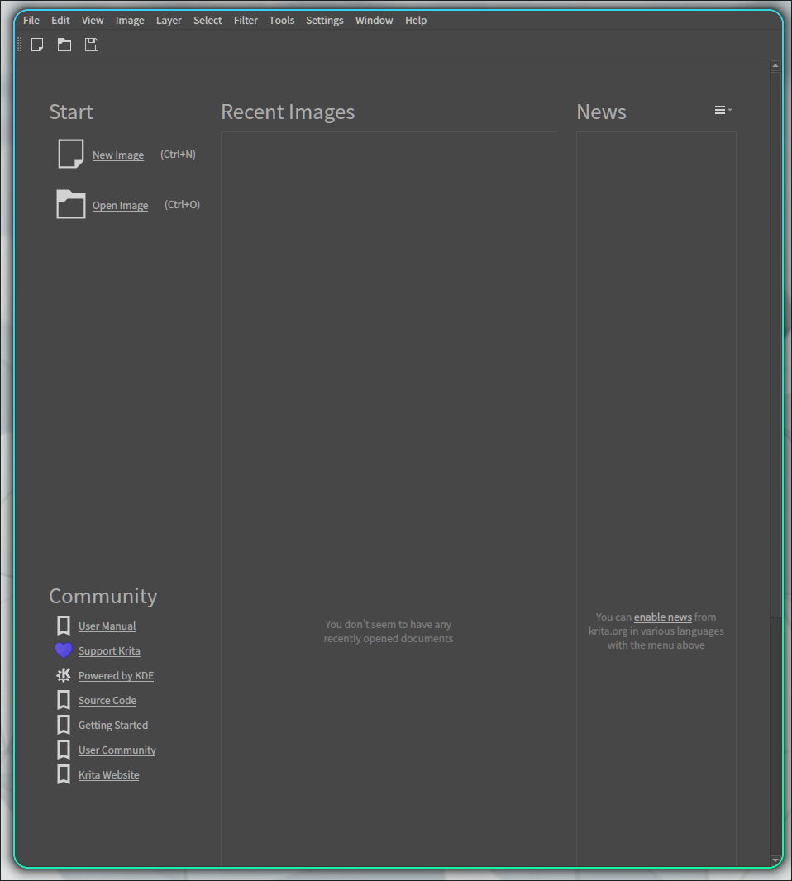Open the Edit menu
The width and height of the screenshot is (792, 881).
(x=60, y=21)
